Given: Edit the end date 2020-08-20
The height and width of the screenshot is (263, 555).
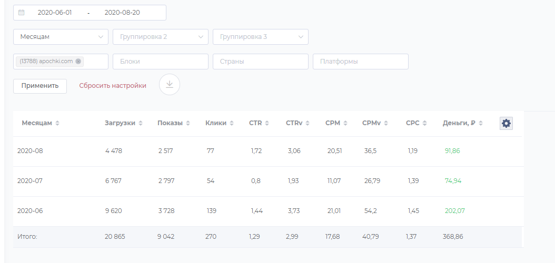Looking at the screenshot, I should 122,12.
